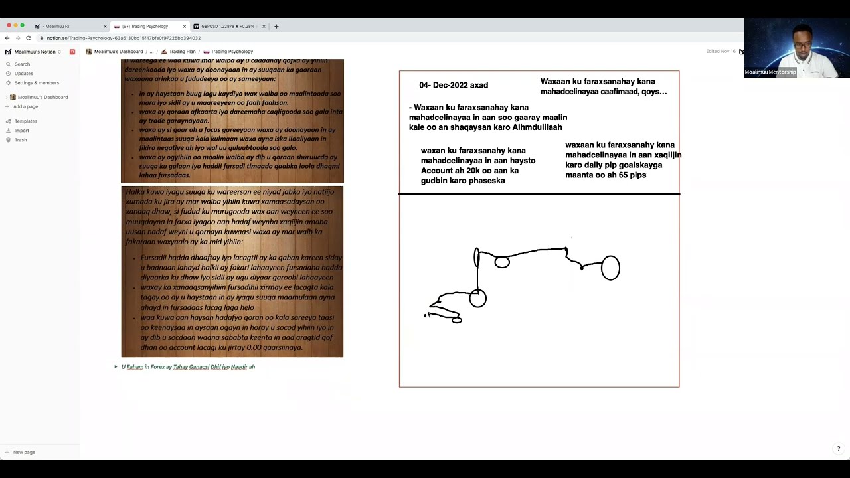Open the Templates icon in sidebar
Image resolution: width=850 pixels, height=478 pixels.
[8, 121]
